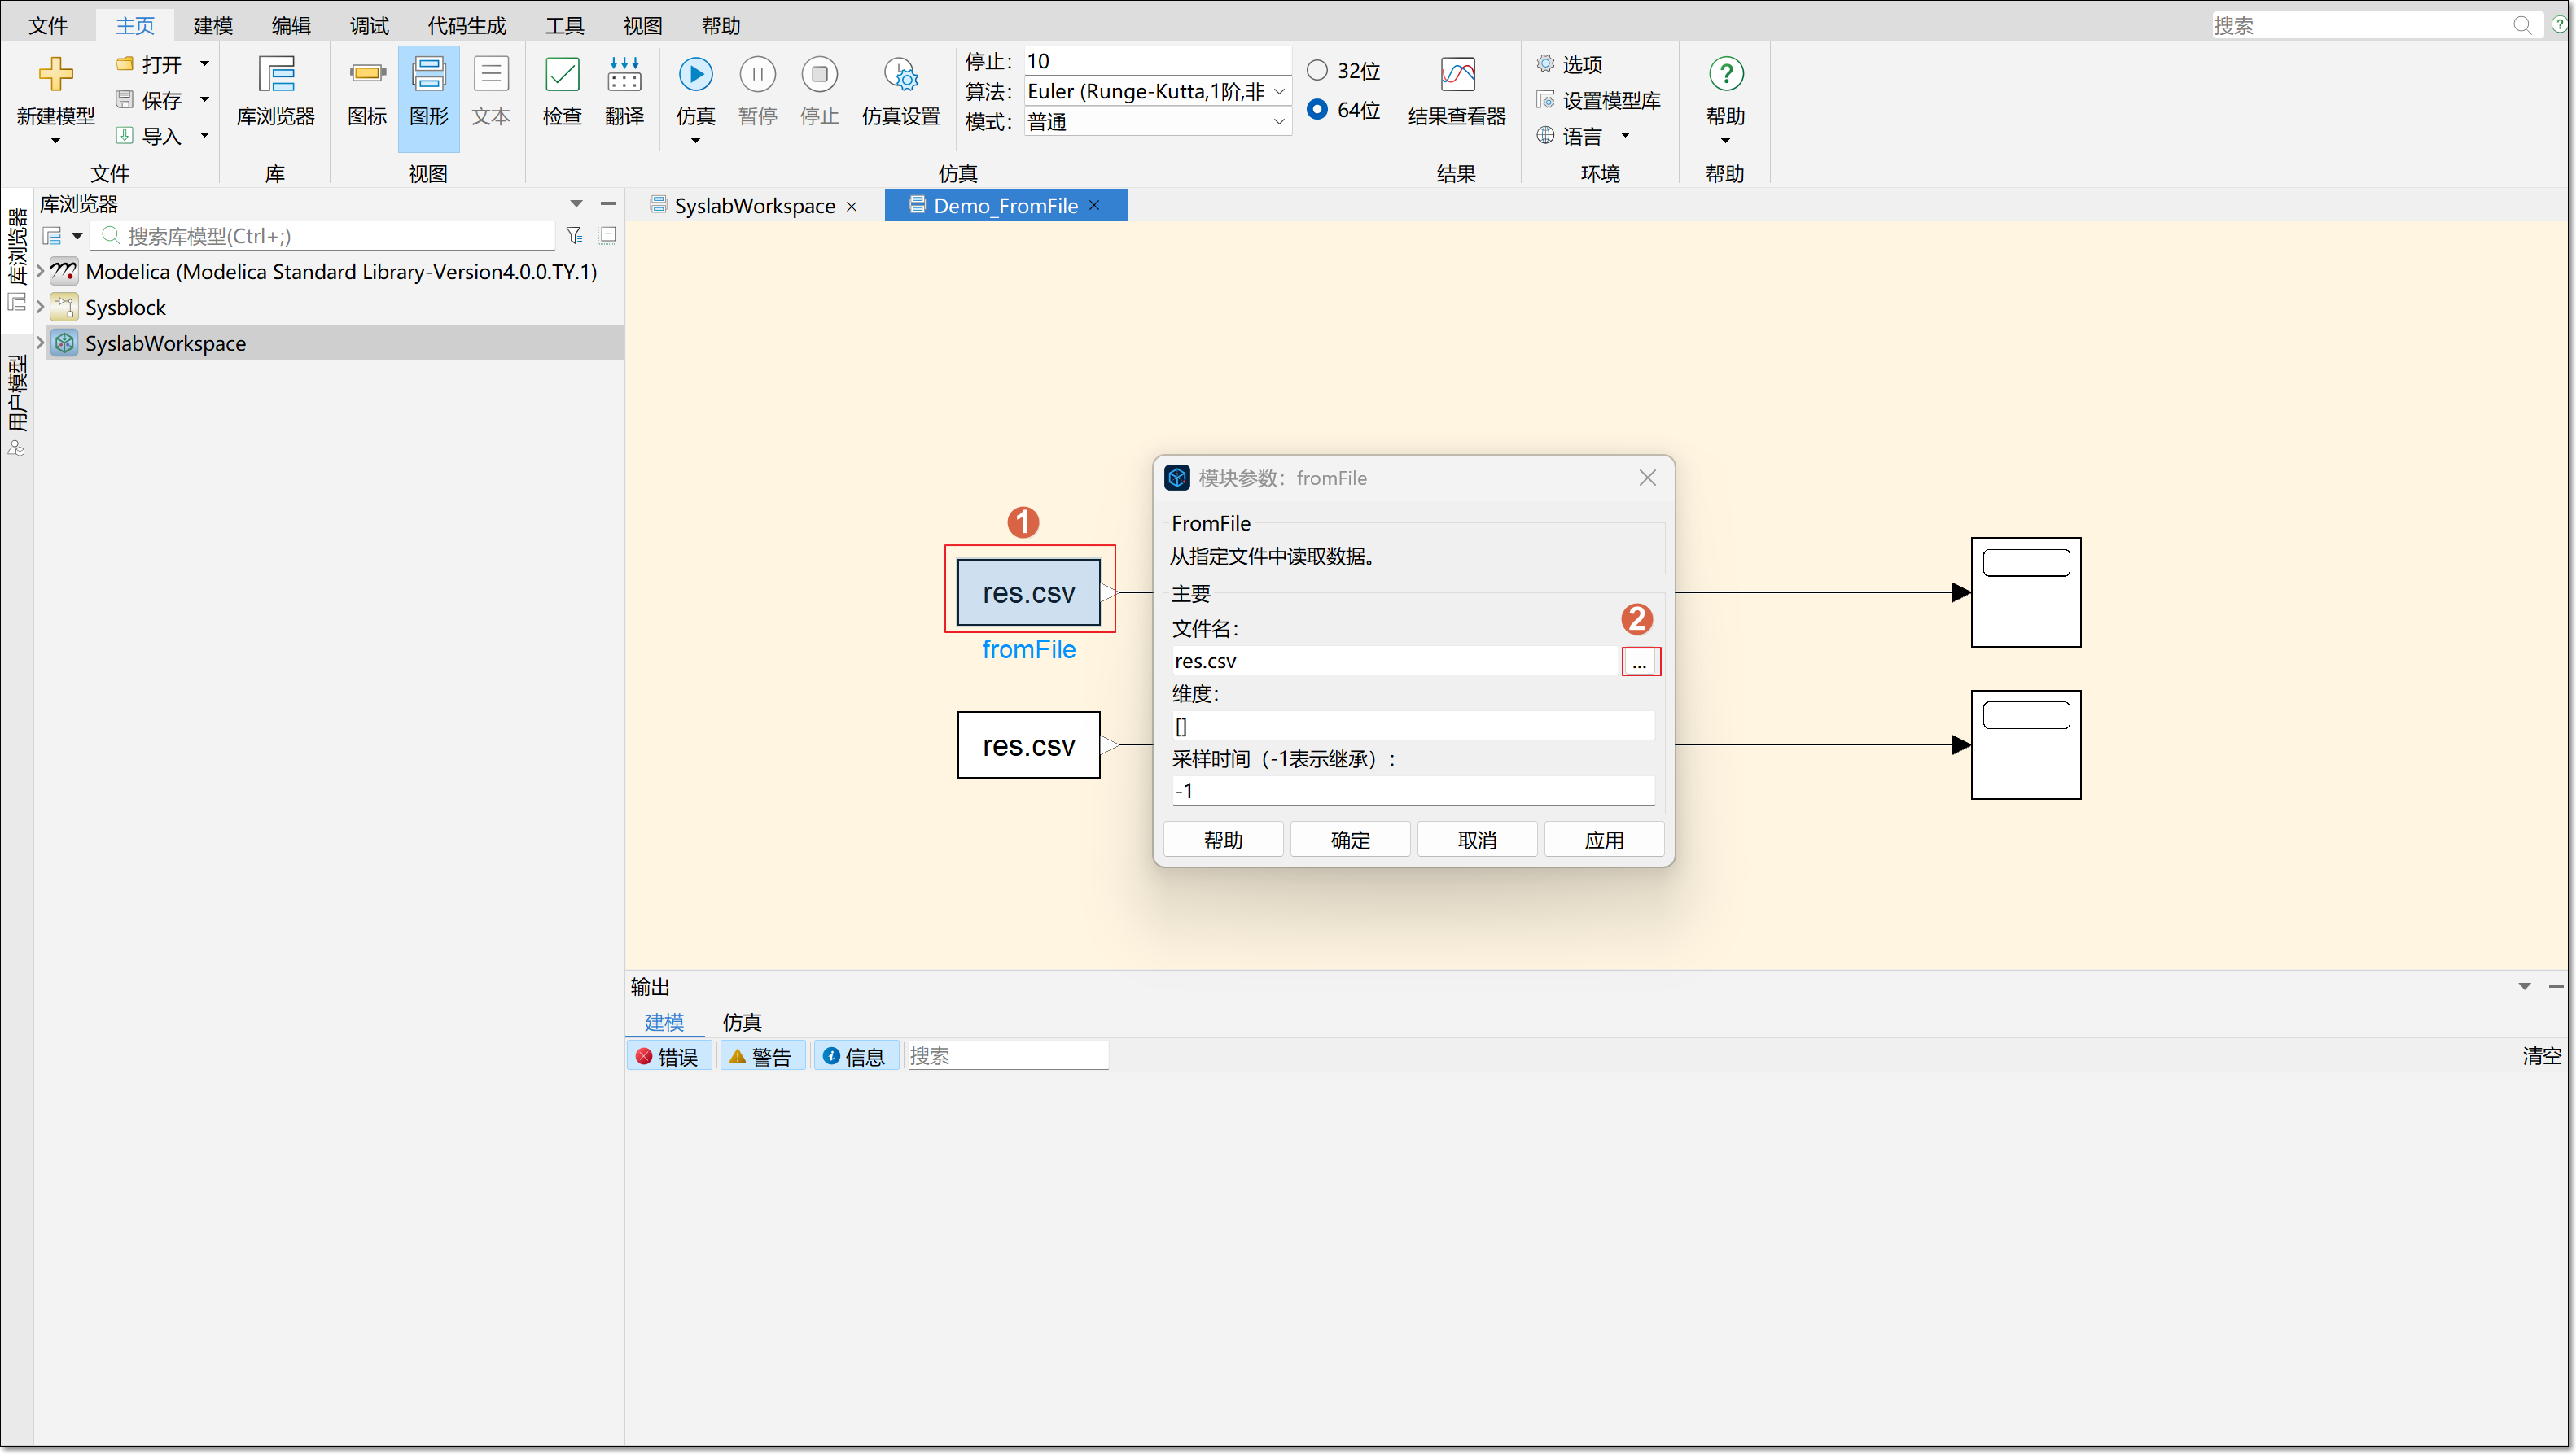Switch to the SyslabWorkspace document tab

coord(753,206)
